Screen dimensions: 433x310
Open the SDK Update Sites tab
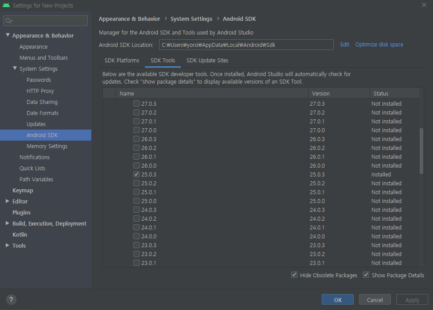point(207,60)
